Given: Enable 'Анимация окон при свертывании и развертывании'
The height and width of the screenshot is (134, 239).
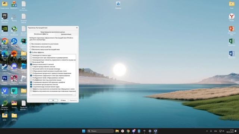Looking at the screenshot, I should coord(31,58).
